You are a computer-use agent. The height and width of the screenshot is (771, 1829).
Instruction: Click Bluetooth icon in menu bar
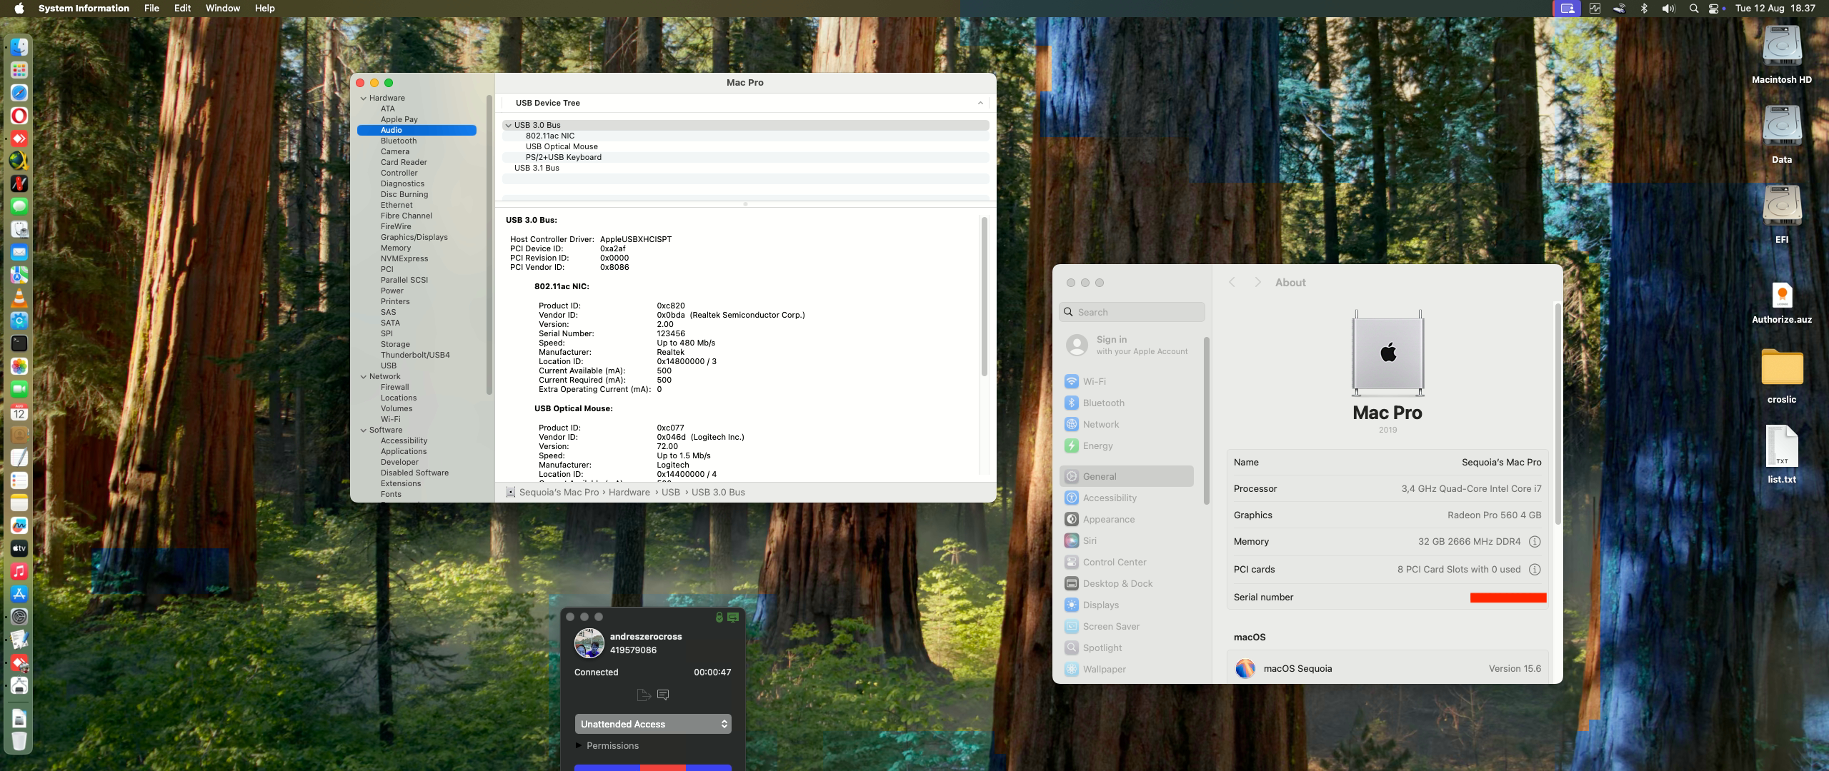[x=1644, y=9]
